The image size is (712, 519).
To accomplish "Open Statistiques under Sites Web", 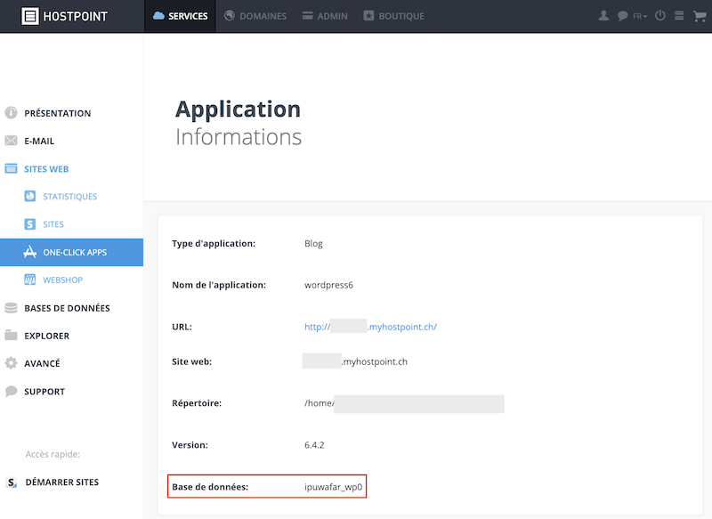I will pos(70,197).
